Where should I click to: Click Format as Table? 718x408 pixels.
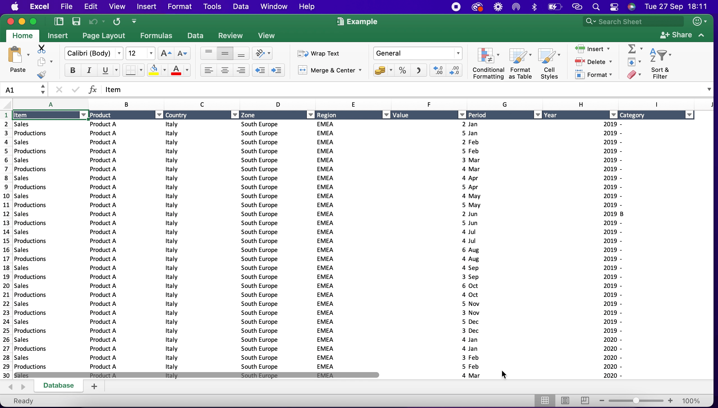pos(520,62)
